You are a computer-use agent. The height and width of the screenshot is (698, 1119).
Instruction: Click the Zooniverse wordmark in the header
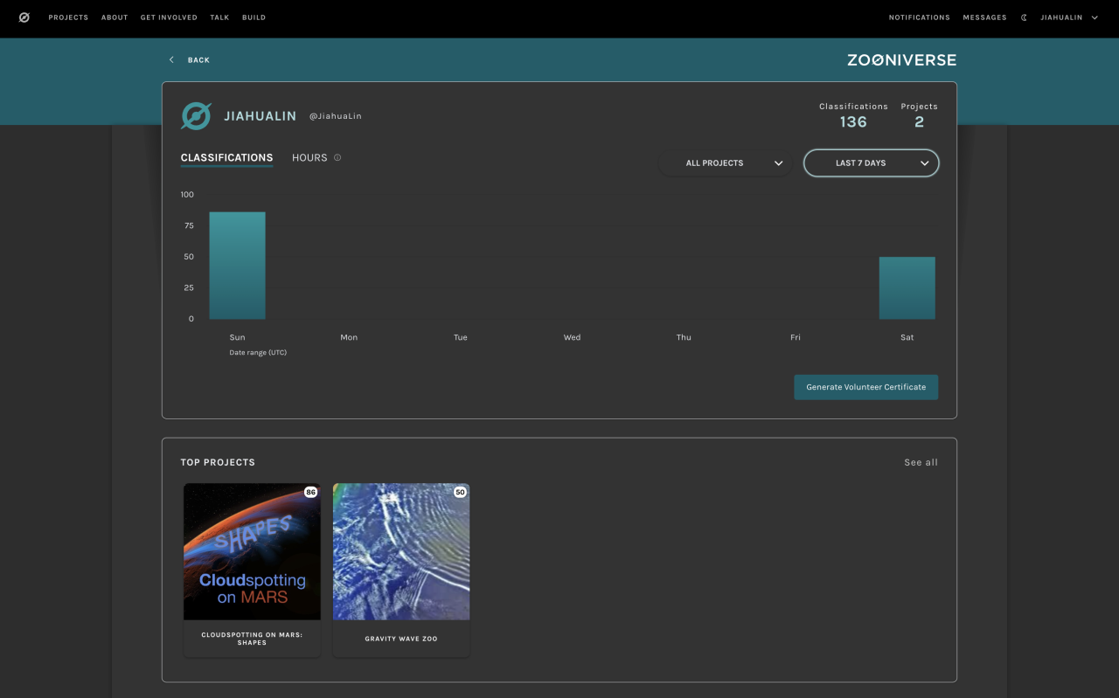(901, 60)
